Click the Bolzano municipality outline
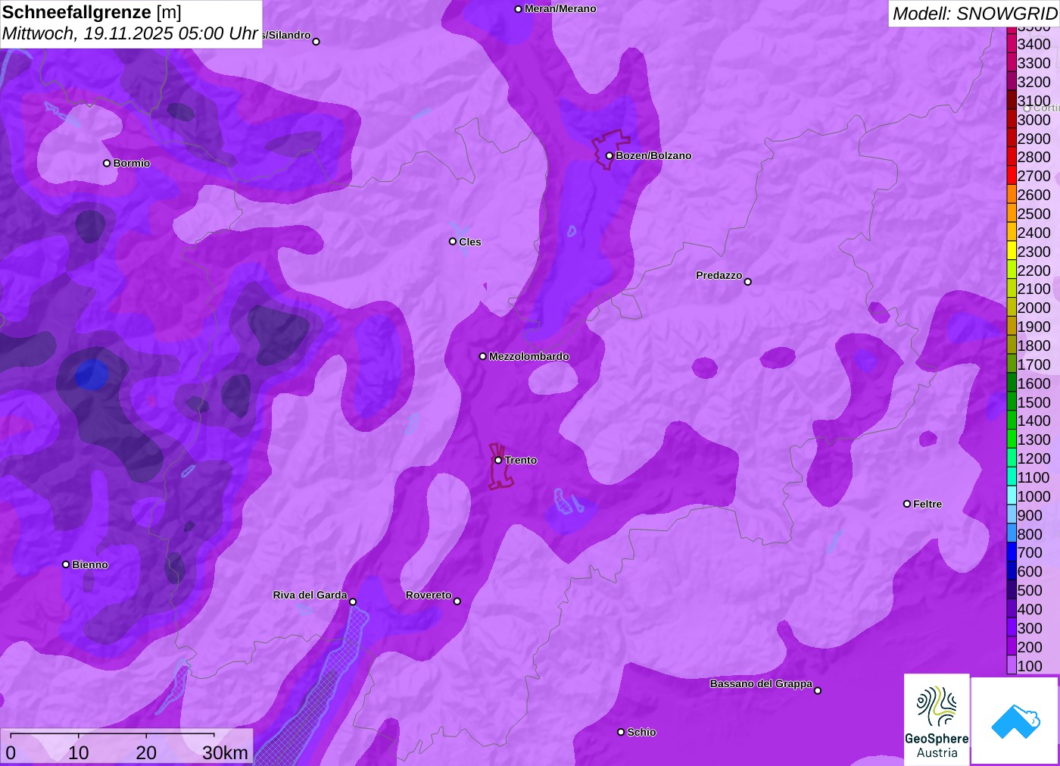The width and height of the screenshot is (1060, 766). tap(610, 149)
